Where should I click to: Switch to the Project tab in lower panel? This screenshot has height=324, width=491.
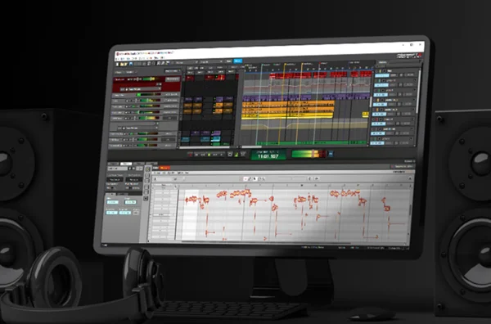(113, 164)
